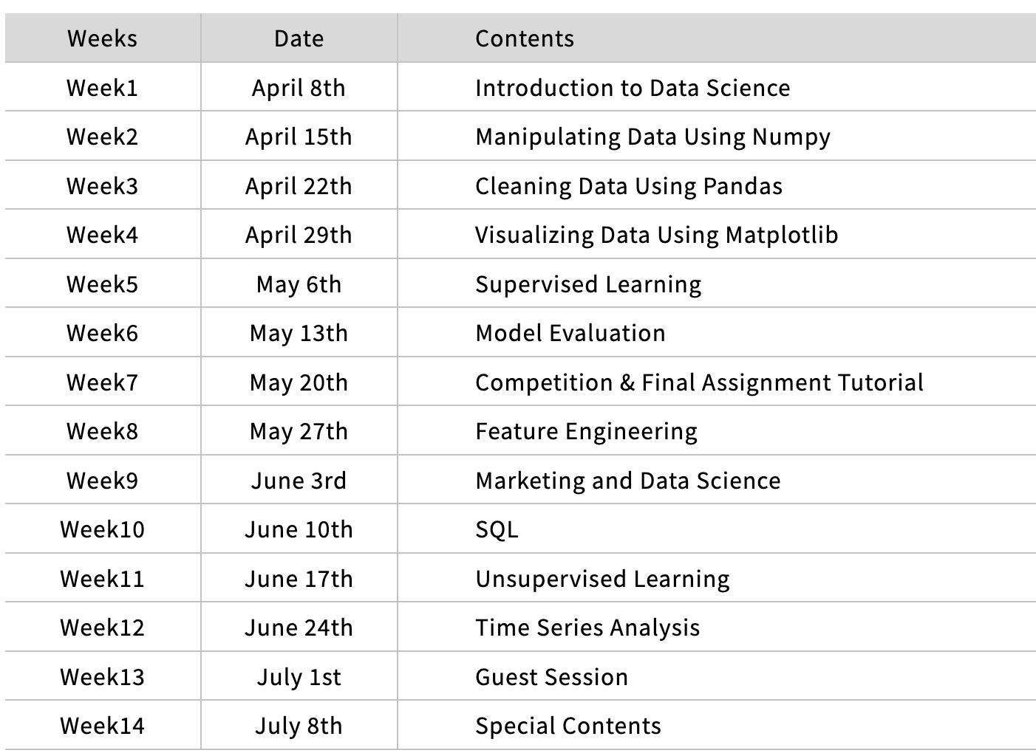Click Visualizing Data Using Matplotlib row
The width and height of the screenshot is (1036, 756).
coord(656,235)
